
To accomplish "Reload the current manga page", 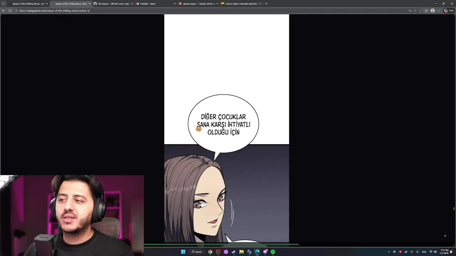I will pos(10,11).
